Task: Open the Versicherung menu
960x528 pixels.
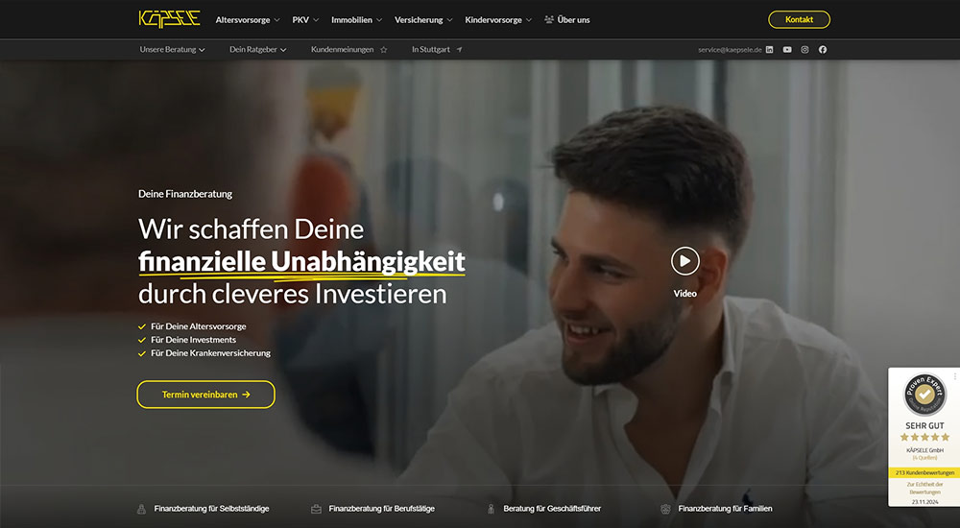Action: pyautogui.click(x=423, y=19)
